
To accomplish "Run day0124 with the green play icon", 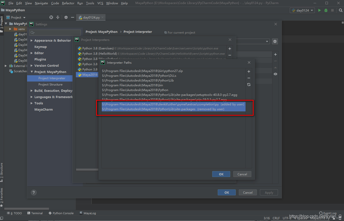I will 319,10.
